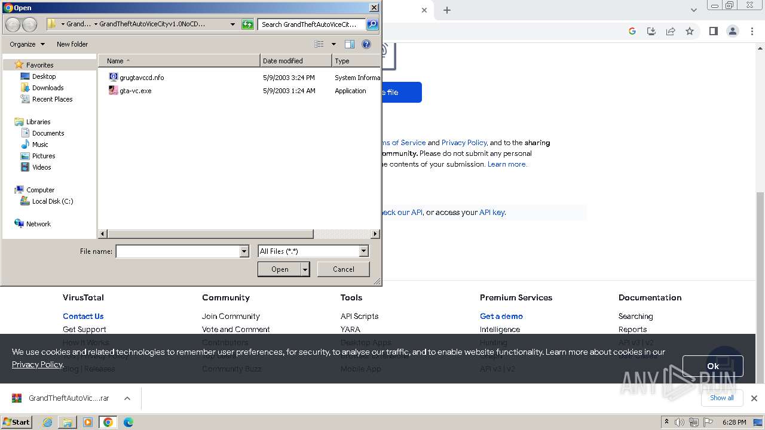
Task: Sort files by Type column
Action: [356, 61]
